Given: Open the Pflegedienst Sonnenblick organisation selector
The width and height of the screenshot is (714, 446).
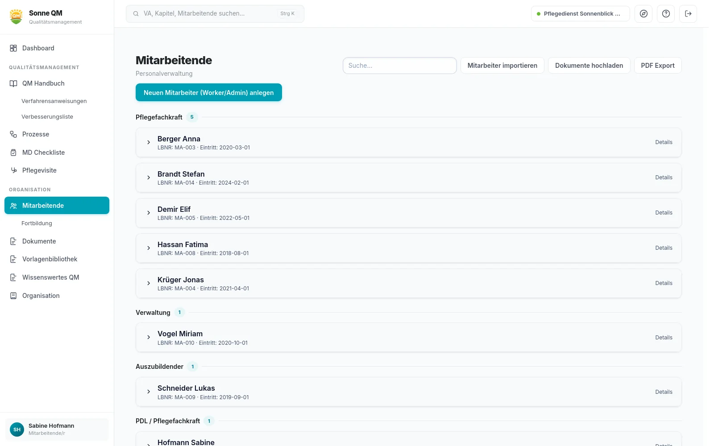Looking at the screenshot, I should 580,14.
